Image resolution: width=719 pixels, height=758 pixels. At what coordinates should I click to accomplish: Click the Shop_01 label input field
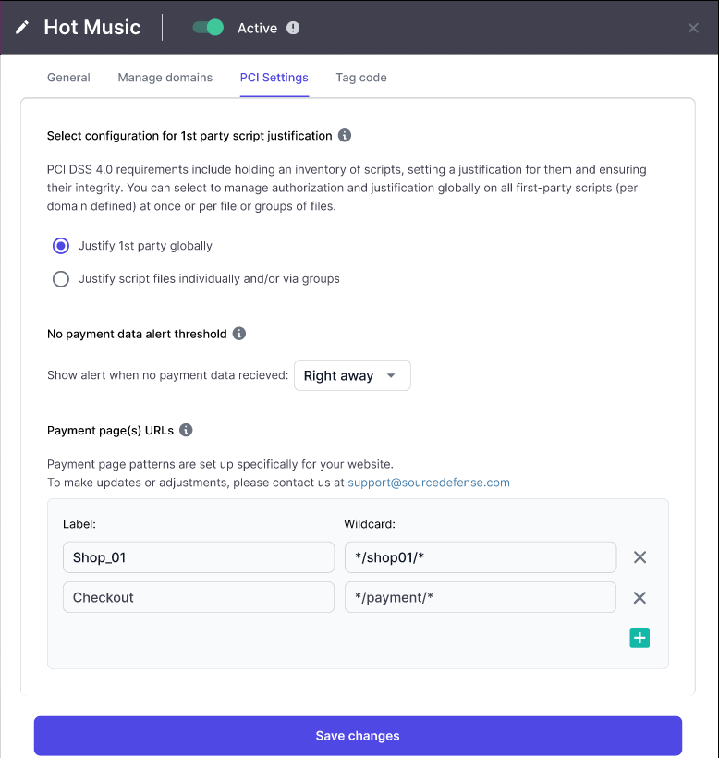tap(199, 557)
